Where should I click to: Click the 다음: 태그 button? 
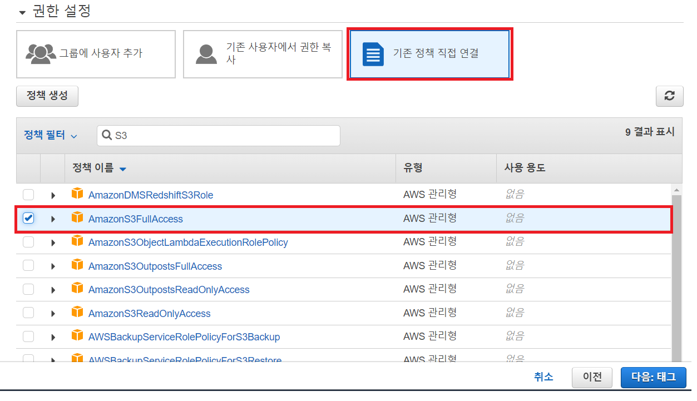point(654,377)
